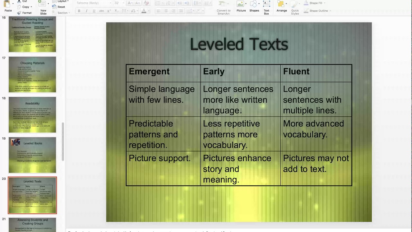Open the New Slide dropdown arrow
The image size is (412, 232).
(48, 4)
